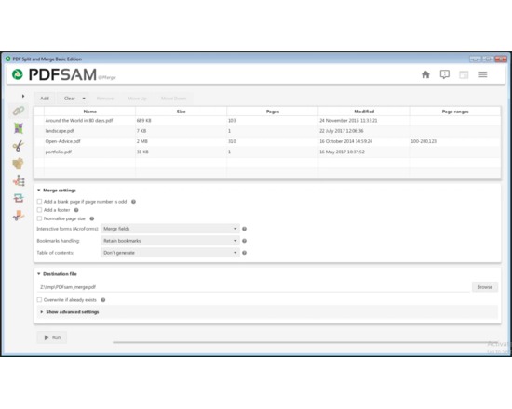Viewport: 512px width, 409px height.
Task: Click the Move Up button
Action: pyautogui.click(x=137, y=99)
